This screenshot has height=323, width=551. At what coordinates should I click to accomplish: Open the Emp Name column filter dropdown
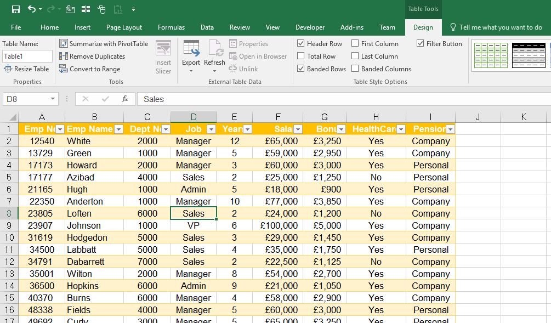pos(119,129)
